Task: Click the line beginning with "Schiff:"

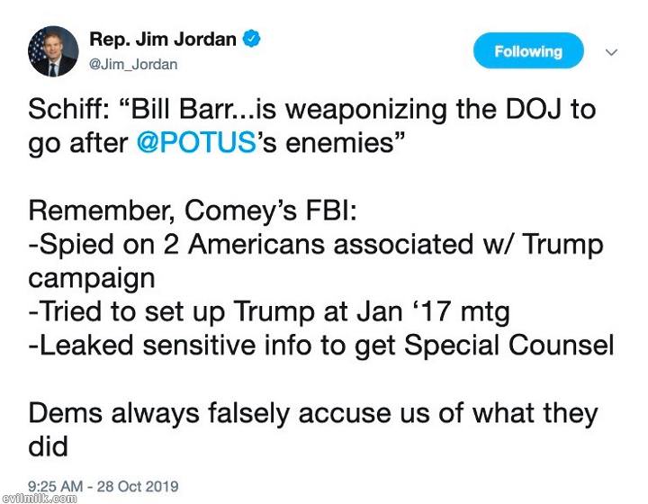Action: (x=311, y=111)
